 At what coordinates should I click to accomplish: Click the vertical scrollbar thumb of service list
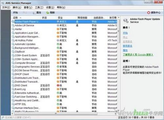(119, 31)
